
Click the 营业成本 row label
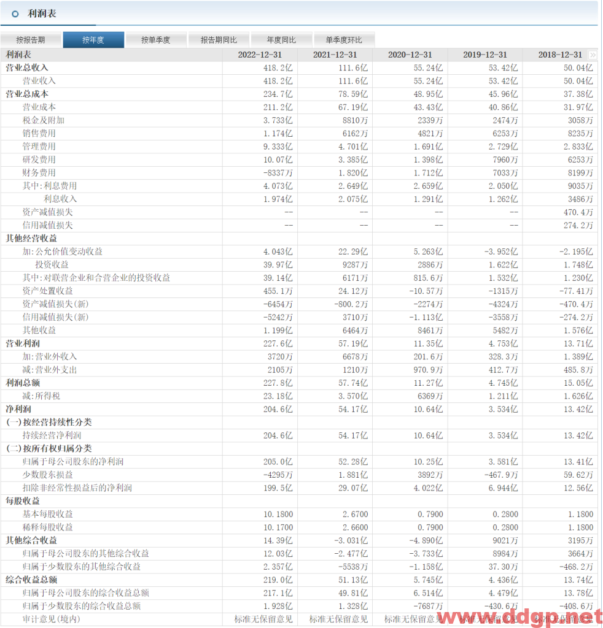[39, 107]
